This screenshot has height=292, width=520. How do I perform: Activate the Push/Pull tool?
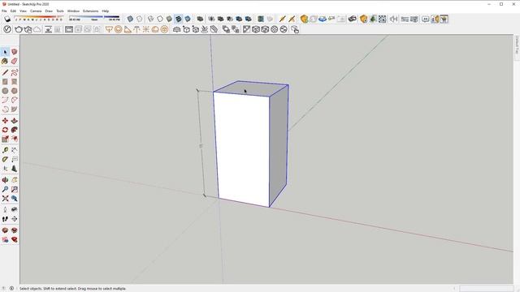(15, 121)
